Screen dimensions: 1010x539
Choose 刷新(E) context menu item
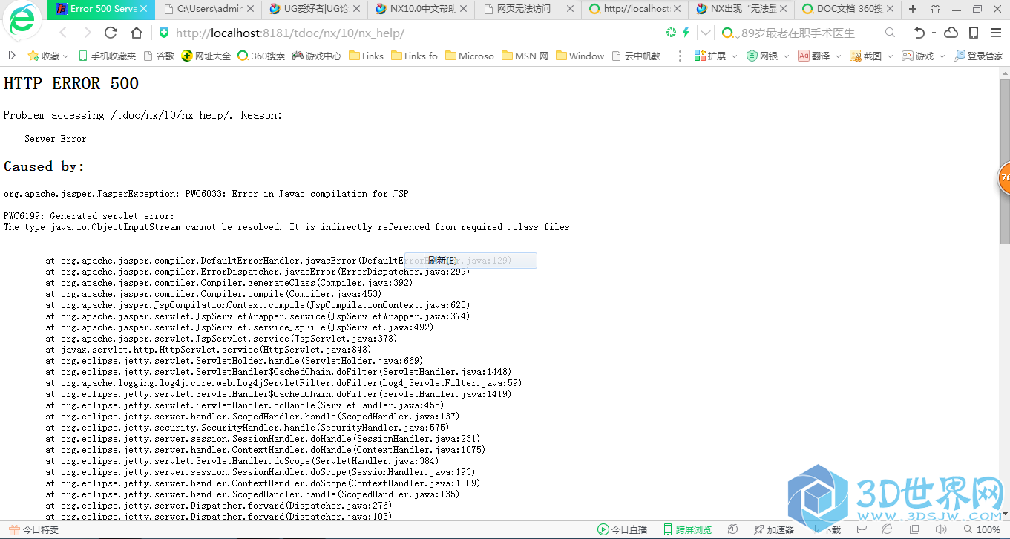(470, 261)
